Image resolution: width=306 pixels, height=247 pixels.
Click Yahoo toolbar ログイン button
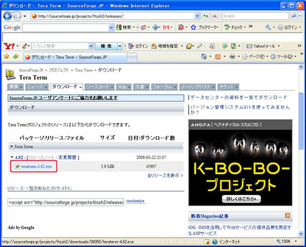pos(138,46)
